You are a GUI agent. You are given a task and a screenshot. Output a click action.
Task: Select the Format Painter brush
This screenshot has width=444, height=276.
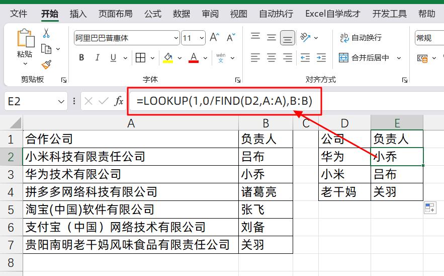(x=46, y=64)
